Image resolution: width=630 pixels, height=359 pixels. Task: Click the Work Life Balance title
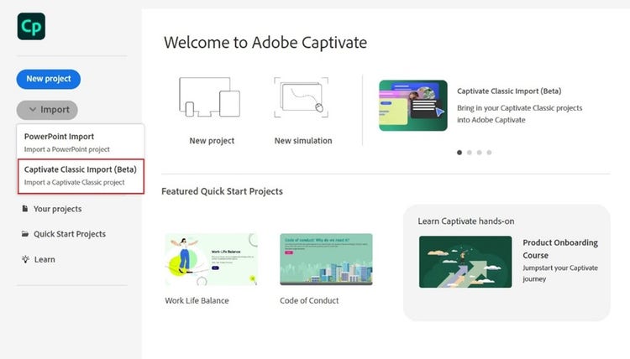tap(197, 300)
